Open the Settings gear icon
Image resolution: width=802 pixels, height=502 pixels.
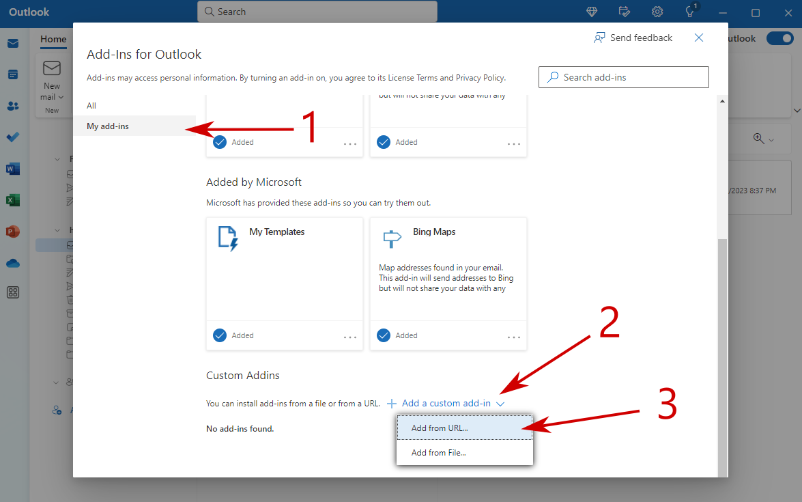click(657, 12)
